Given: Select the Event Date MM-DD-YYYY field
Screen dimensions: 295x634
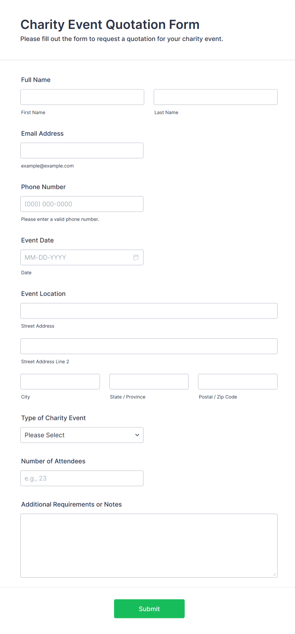Looking at the screenshot, I should pyautogui.click(x=76, y=258).
